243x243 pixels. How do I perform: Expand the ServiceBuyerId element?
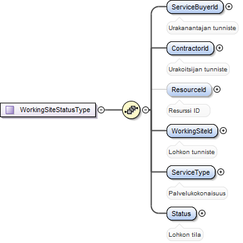pyautogui.click(x=229, y=7)
